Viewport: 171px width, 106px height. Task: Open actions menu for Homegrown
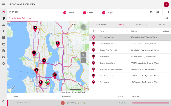166,57
